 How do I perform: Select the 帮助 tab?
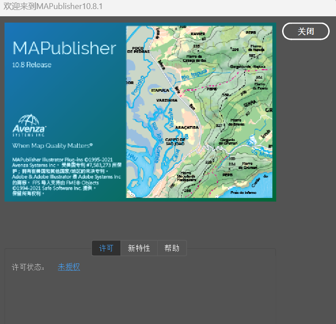(172, 248)
